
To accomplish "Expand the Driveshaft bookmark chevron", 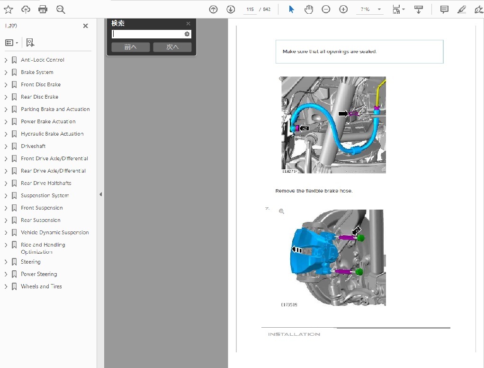I will [x=6, y=146].
